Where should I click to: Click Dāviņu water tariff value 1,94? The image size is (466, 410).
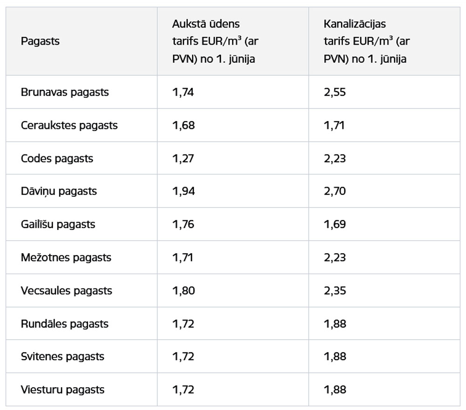pyautogui.click(x=183, y=191)
